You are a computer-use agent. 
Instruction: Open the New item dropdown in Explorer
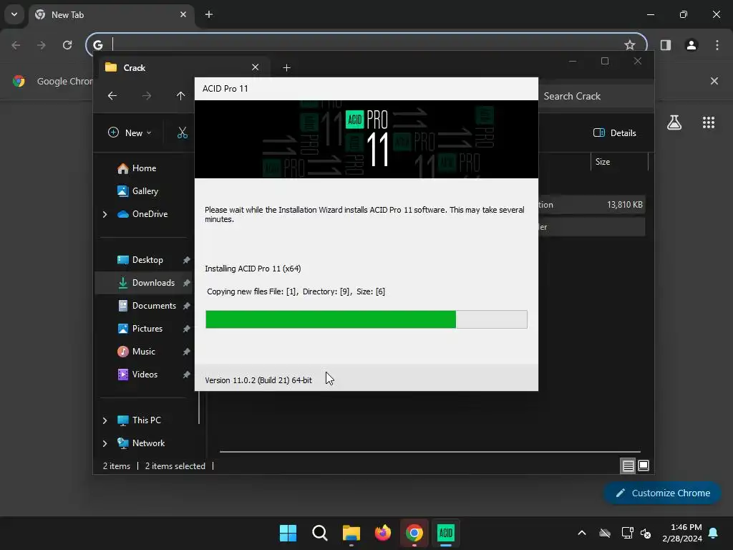point(130,133)
